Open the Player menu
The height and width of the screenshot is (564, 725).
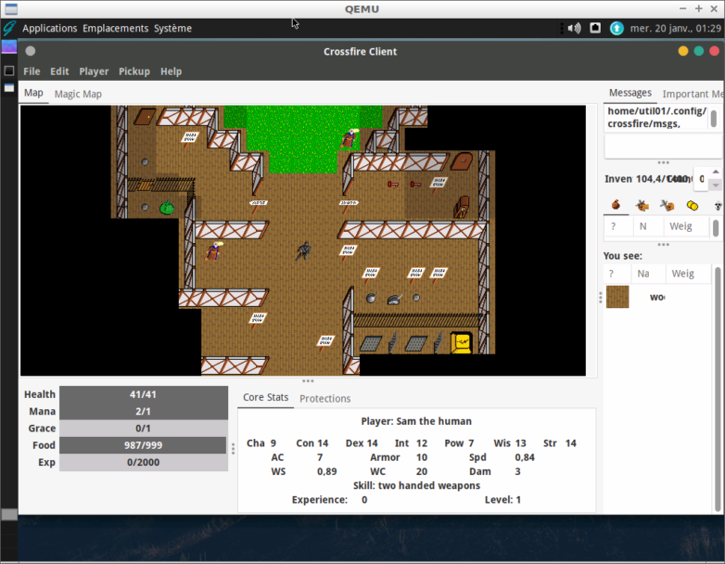click(x=94, y=71)
